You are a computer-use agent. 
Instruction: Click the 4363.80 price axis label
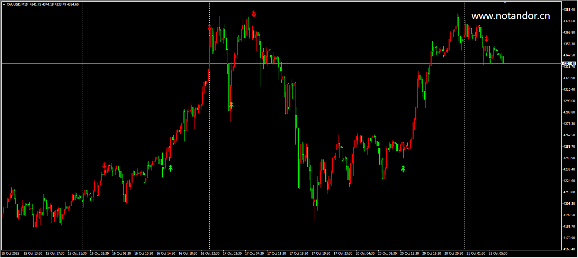click(x=569, y=33)
